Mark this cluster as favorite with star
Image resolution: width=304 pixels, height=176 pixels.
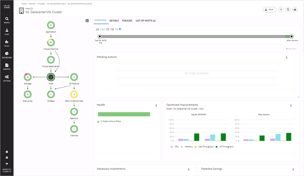(x=281, y=10)
